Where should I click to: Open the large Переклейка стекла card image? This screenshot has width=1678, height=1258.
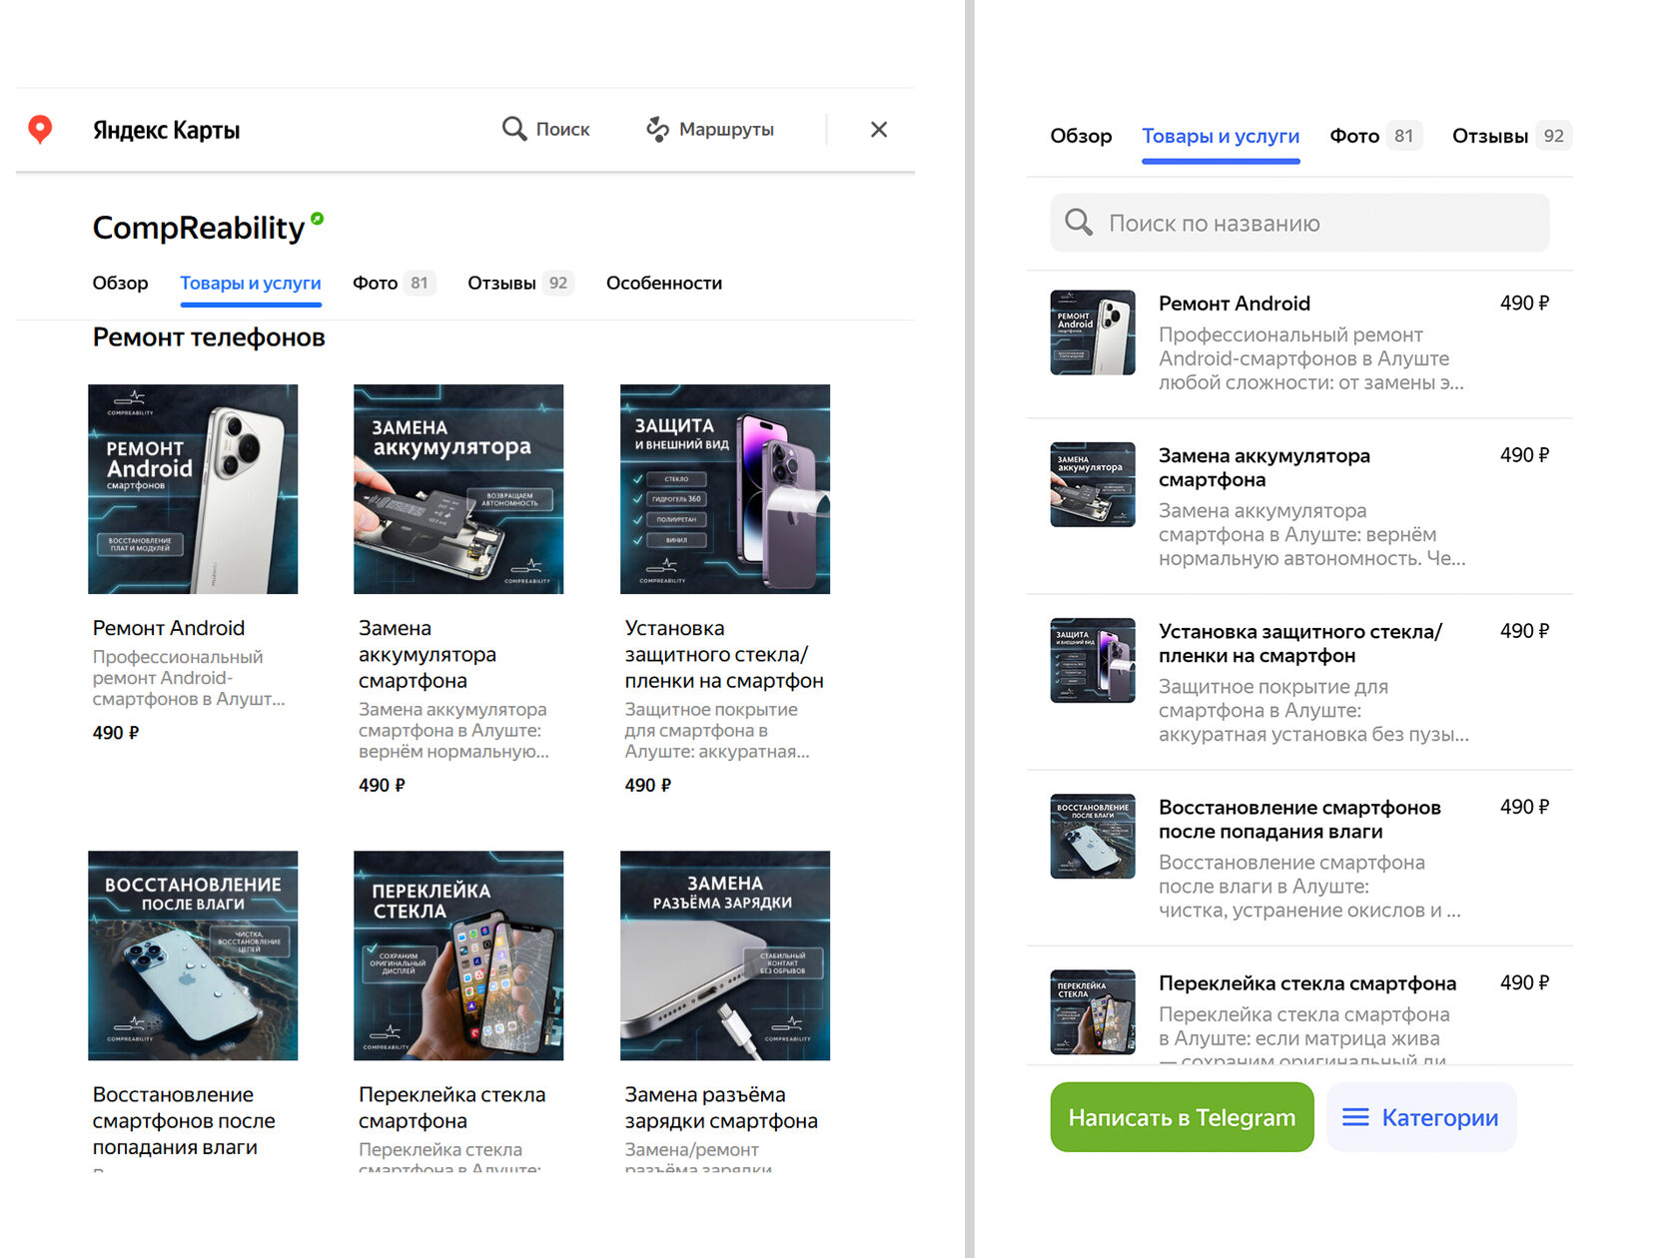[x=458, y=955]
